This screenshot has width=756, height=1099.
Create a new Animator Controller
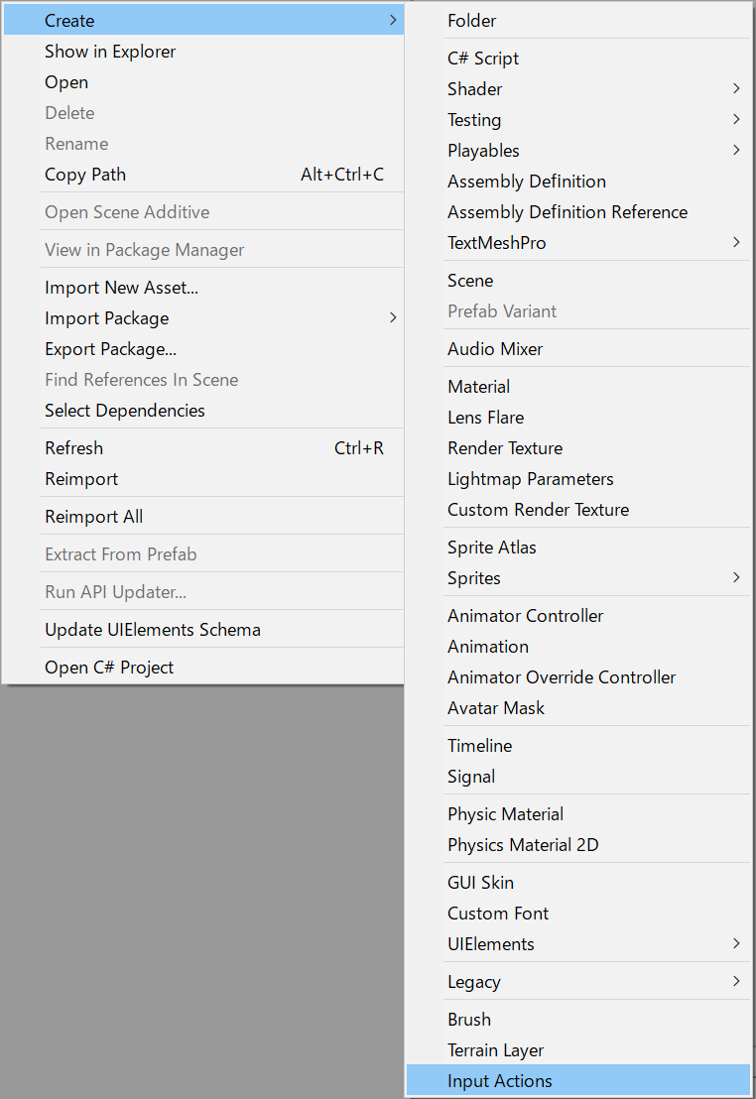[577, 615]
